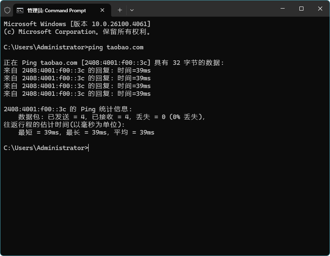Click the Command Prompt tab icon
The height and width of the screenshot is (256, 330).
(x=20, y=11)
